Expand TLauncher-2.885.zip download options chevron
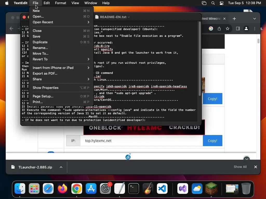This screenshot has width=266, height=199. tap(61, 167)
